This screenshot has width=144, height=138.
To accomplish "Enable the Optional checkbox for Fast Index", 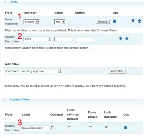I will 52,128.
